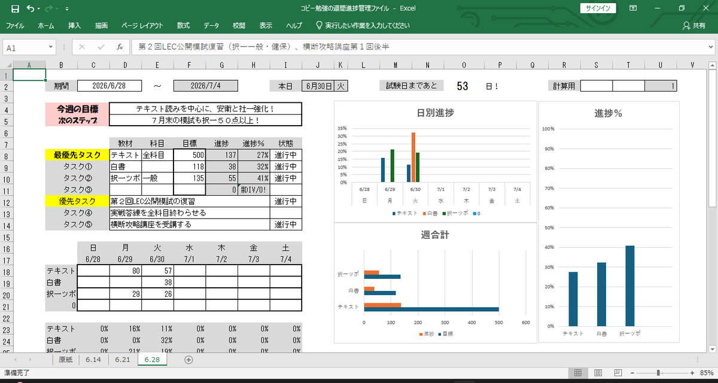Select the 6.28 sheet tab
718x383 pixels.
(x=153, y=360)
